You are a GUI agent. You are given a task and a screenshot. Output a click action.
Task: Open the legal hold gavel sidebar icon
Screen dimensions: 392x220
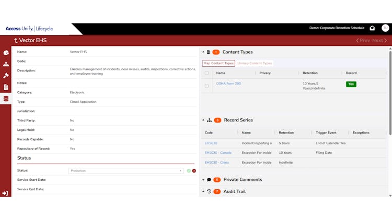(x=6, y=76)
